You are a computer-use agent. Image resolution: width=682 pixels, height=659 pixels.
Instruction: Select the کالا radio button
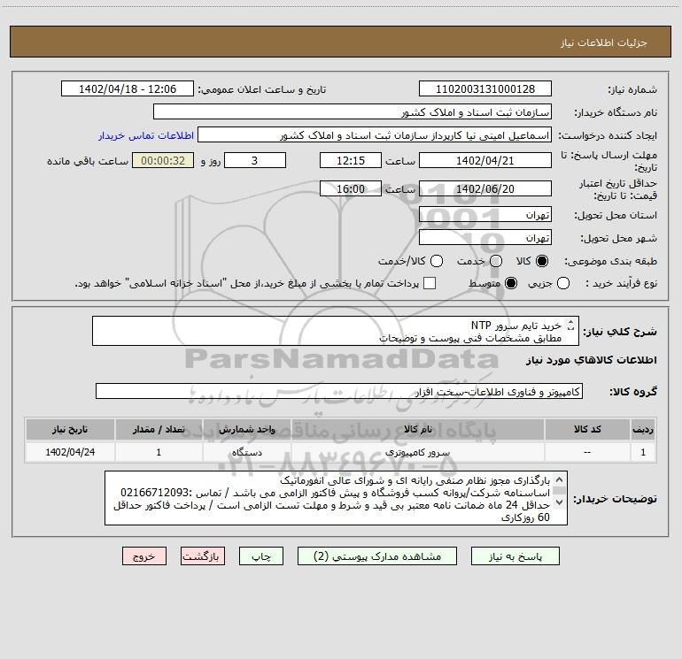pyautogui.click(x=542, y=261)
